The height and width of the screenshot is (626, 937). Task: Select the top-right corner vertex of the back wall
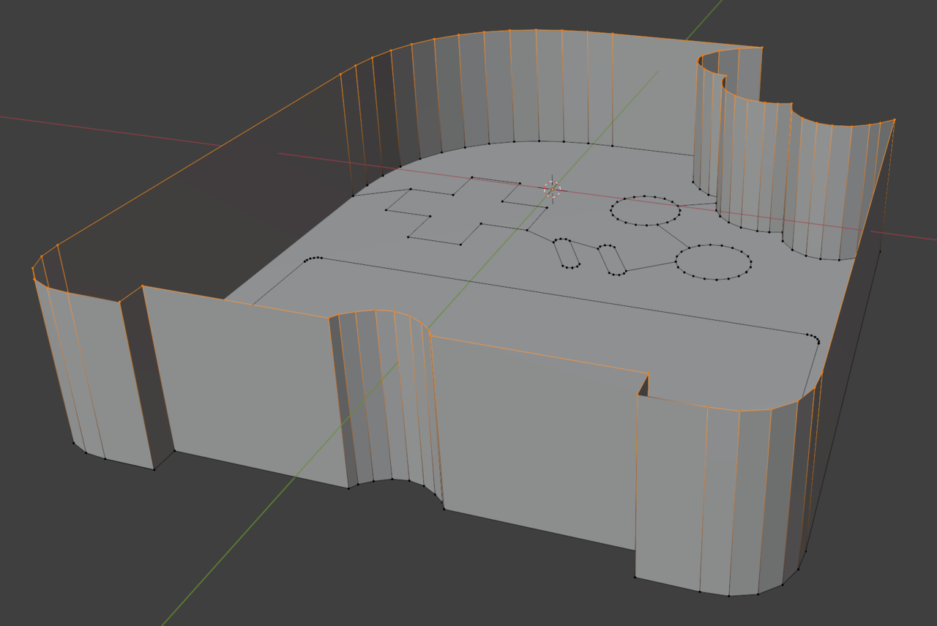761,48
